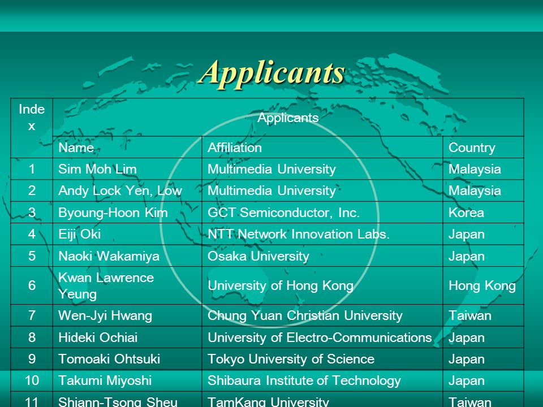The width and height of the screenshot is (543, 407).
Task: Click Japan in Tomoaki Ohtsuki's row
Action: tap(467, 360)
